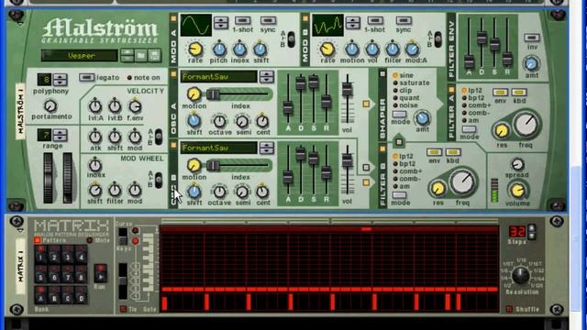Click the Mod A index knob

click(239, 49)
